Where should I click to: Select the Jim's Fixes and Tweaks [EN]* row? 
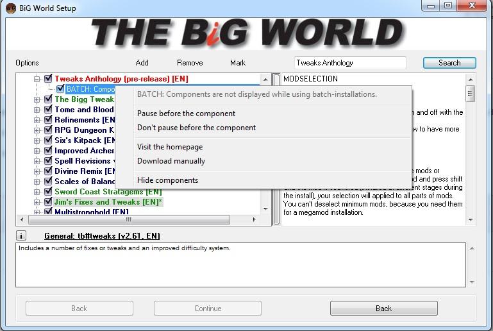pos(108,201)
